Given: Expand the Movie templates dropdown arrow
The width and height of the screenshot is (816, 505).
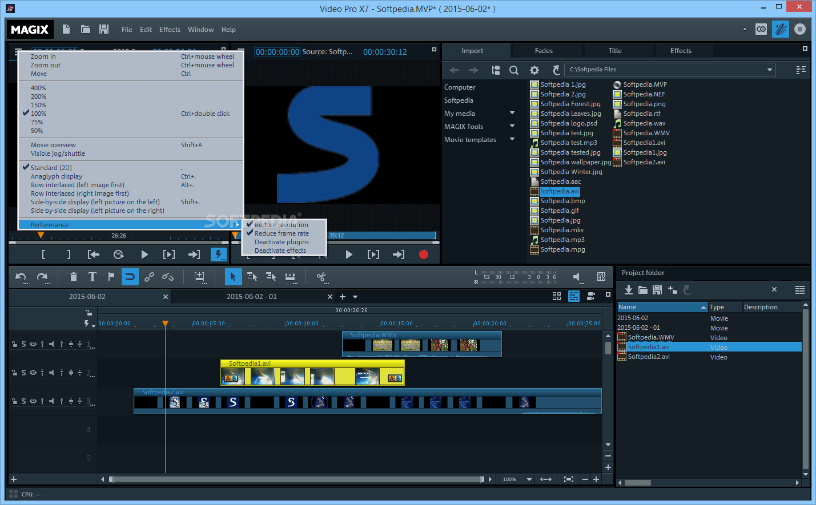Looking at the screenshot, I should pyautogui.click(x=512, y=139).
